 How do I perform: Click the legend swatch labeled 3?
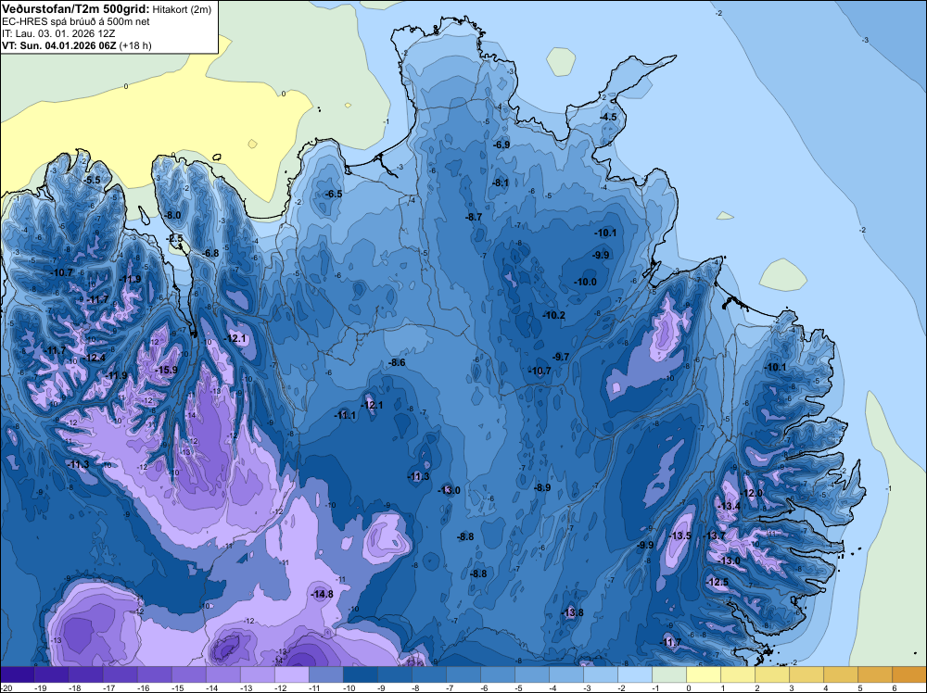click(806, 674)
